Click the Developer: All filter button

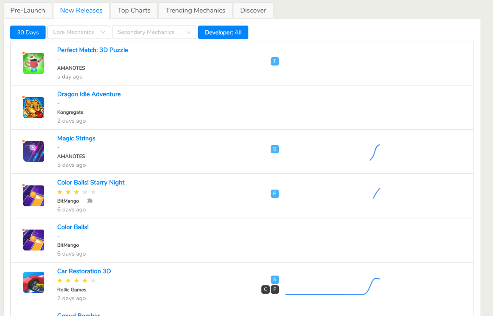coord(223,33)
